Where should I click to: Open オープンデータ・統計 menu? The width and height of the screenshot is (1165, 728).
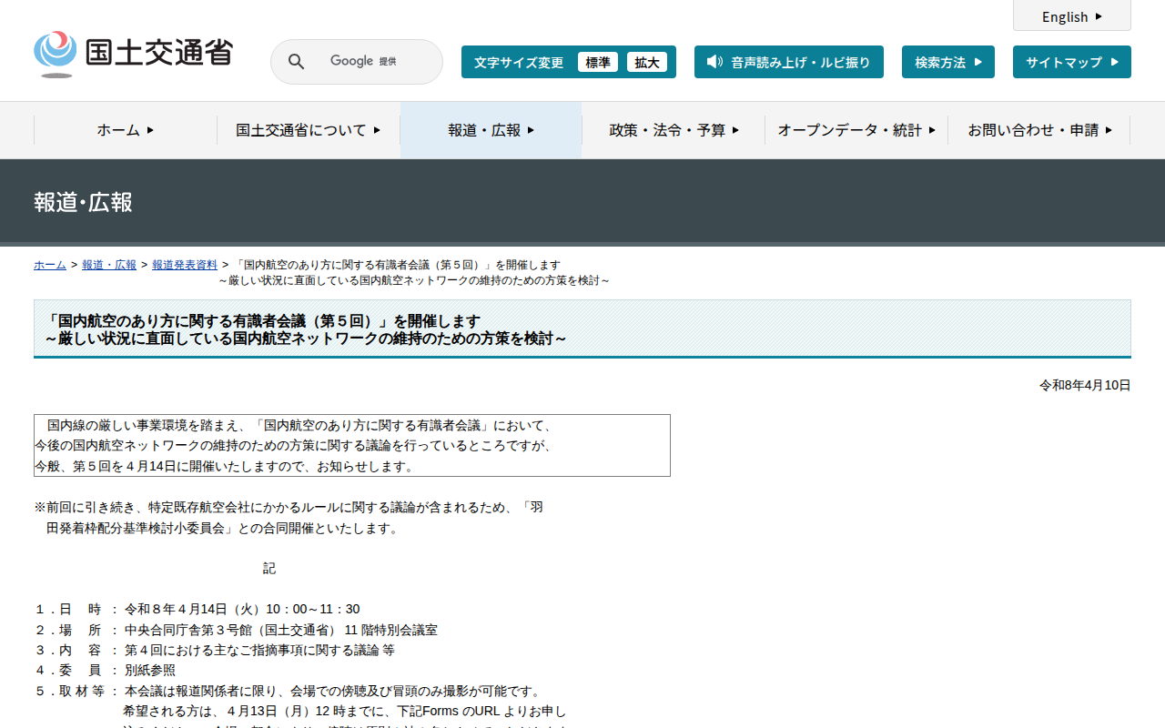pos(856,130)
